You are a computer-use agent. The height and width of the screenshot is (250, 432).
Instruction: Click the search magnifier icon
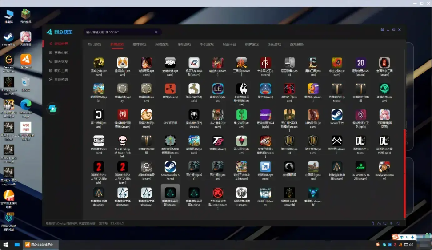coord(156,32)
